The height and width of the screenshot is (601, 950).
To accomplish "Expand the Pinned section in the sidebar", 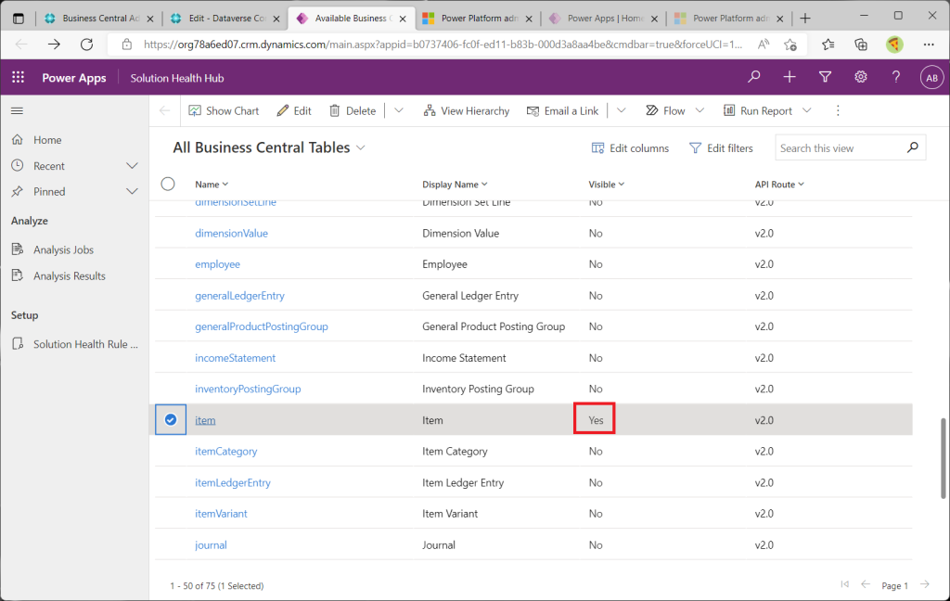I will [x=132, y=191].
